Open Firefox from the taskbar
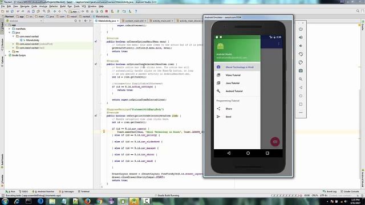Screen dimensions: 365x205 click(x=87, y=201)
